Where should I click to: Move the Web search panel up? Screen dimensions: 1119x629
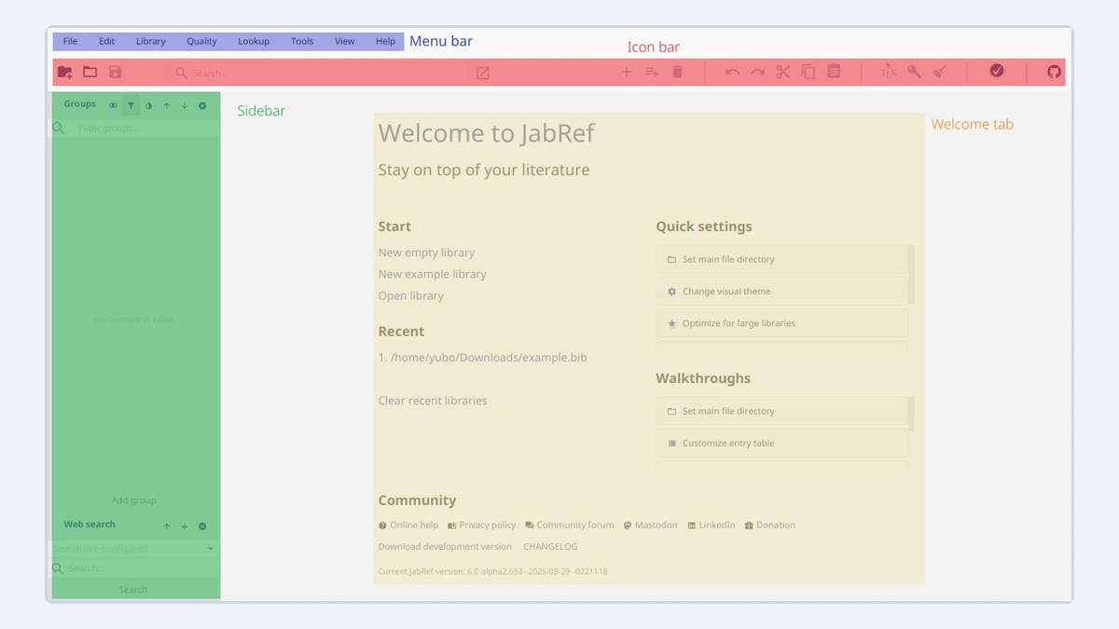point(167,526)
